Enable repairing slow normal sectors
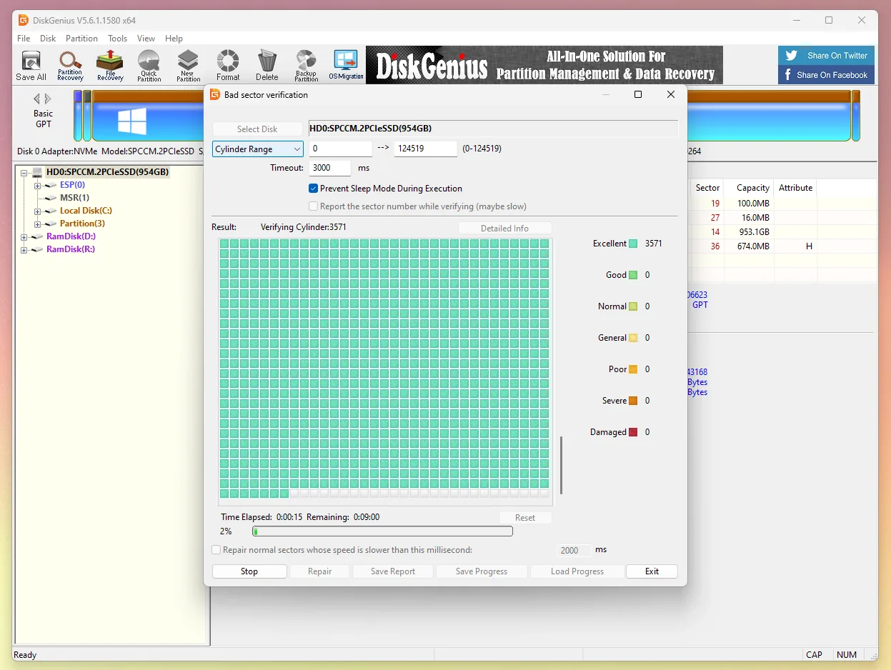 point(216,550)
